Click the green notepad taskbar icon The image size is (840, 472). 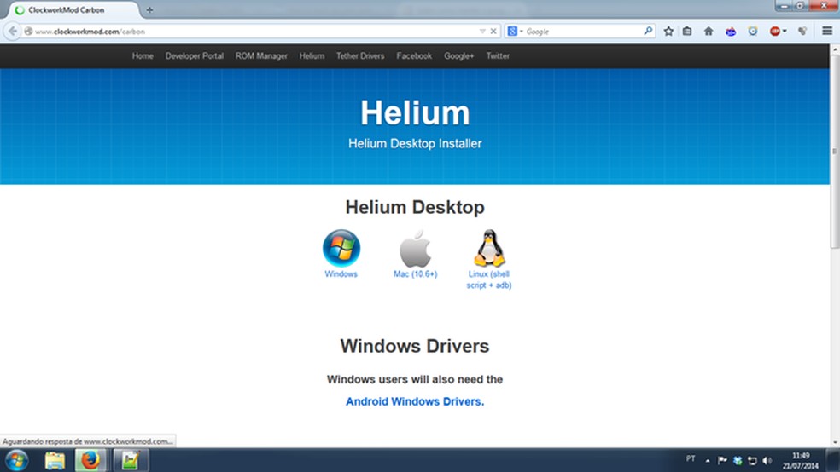[130, 460]
